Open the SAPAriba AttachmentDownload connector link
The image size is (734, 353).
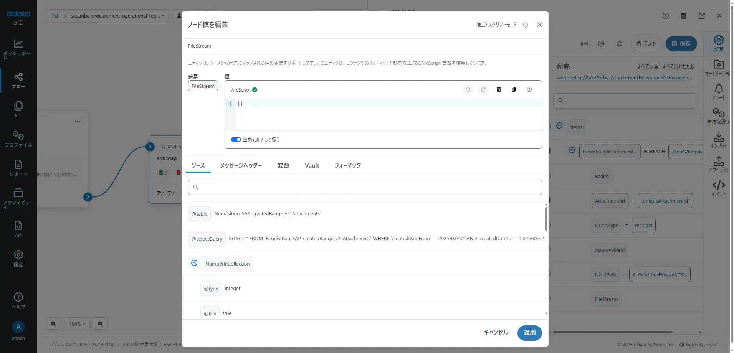626,78
